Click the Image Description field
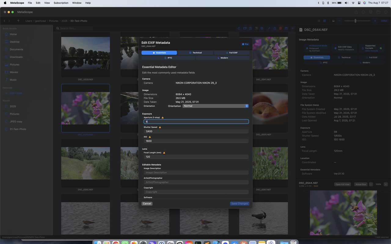391x244 pixels. (x=196, y=172)
